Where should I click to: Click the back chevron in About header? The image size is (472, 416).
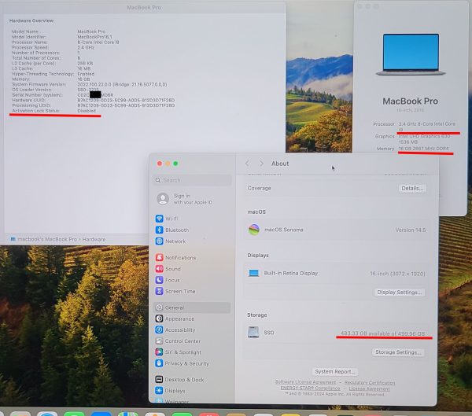click(247, 164)
